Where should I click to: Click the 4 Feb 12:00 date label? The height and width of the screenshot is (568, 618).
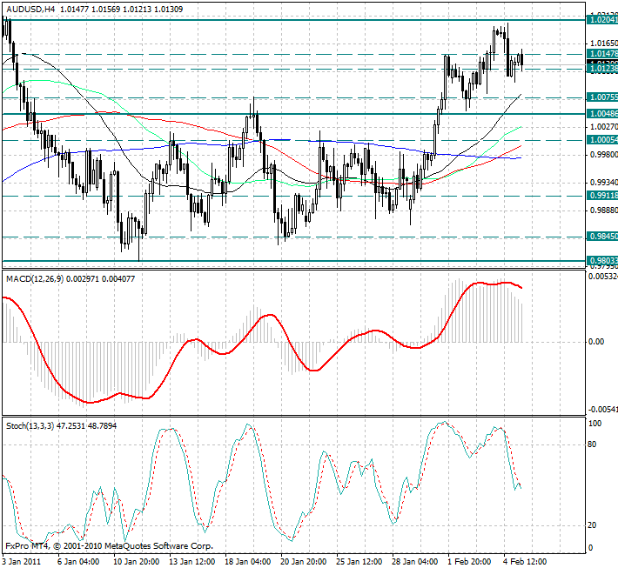[525, 561]
